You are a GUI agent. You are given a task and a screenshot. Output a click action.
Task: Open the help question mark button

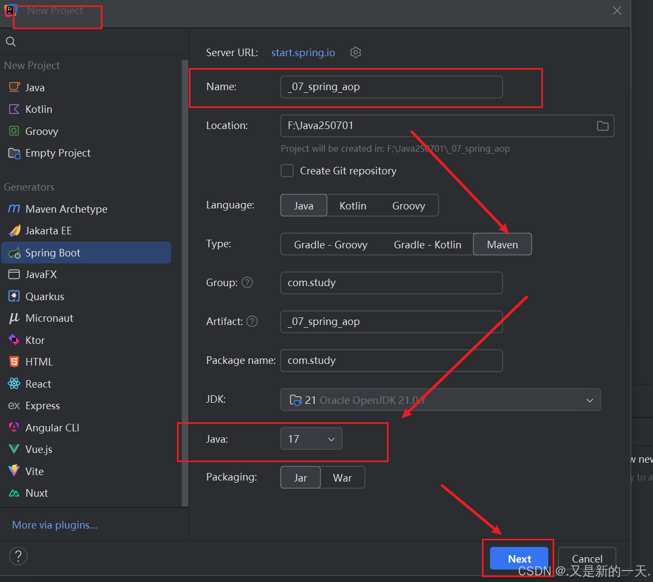click(x=18, y=556)
